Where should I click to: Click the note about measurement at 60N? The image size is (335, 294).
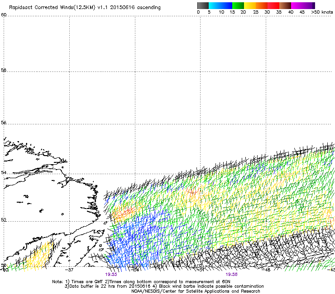(x=167, y=282)
